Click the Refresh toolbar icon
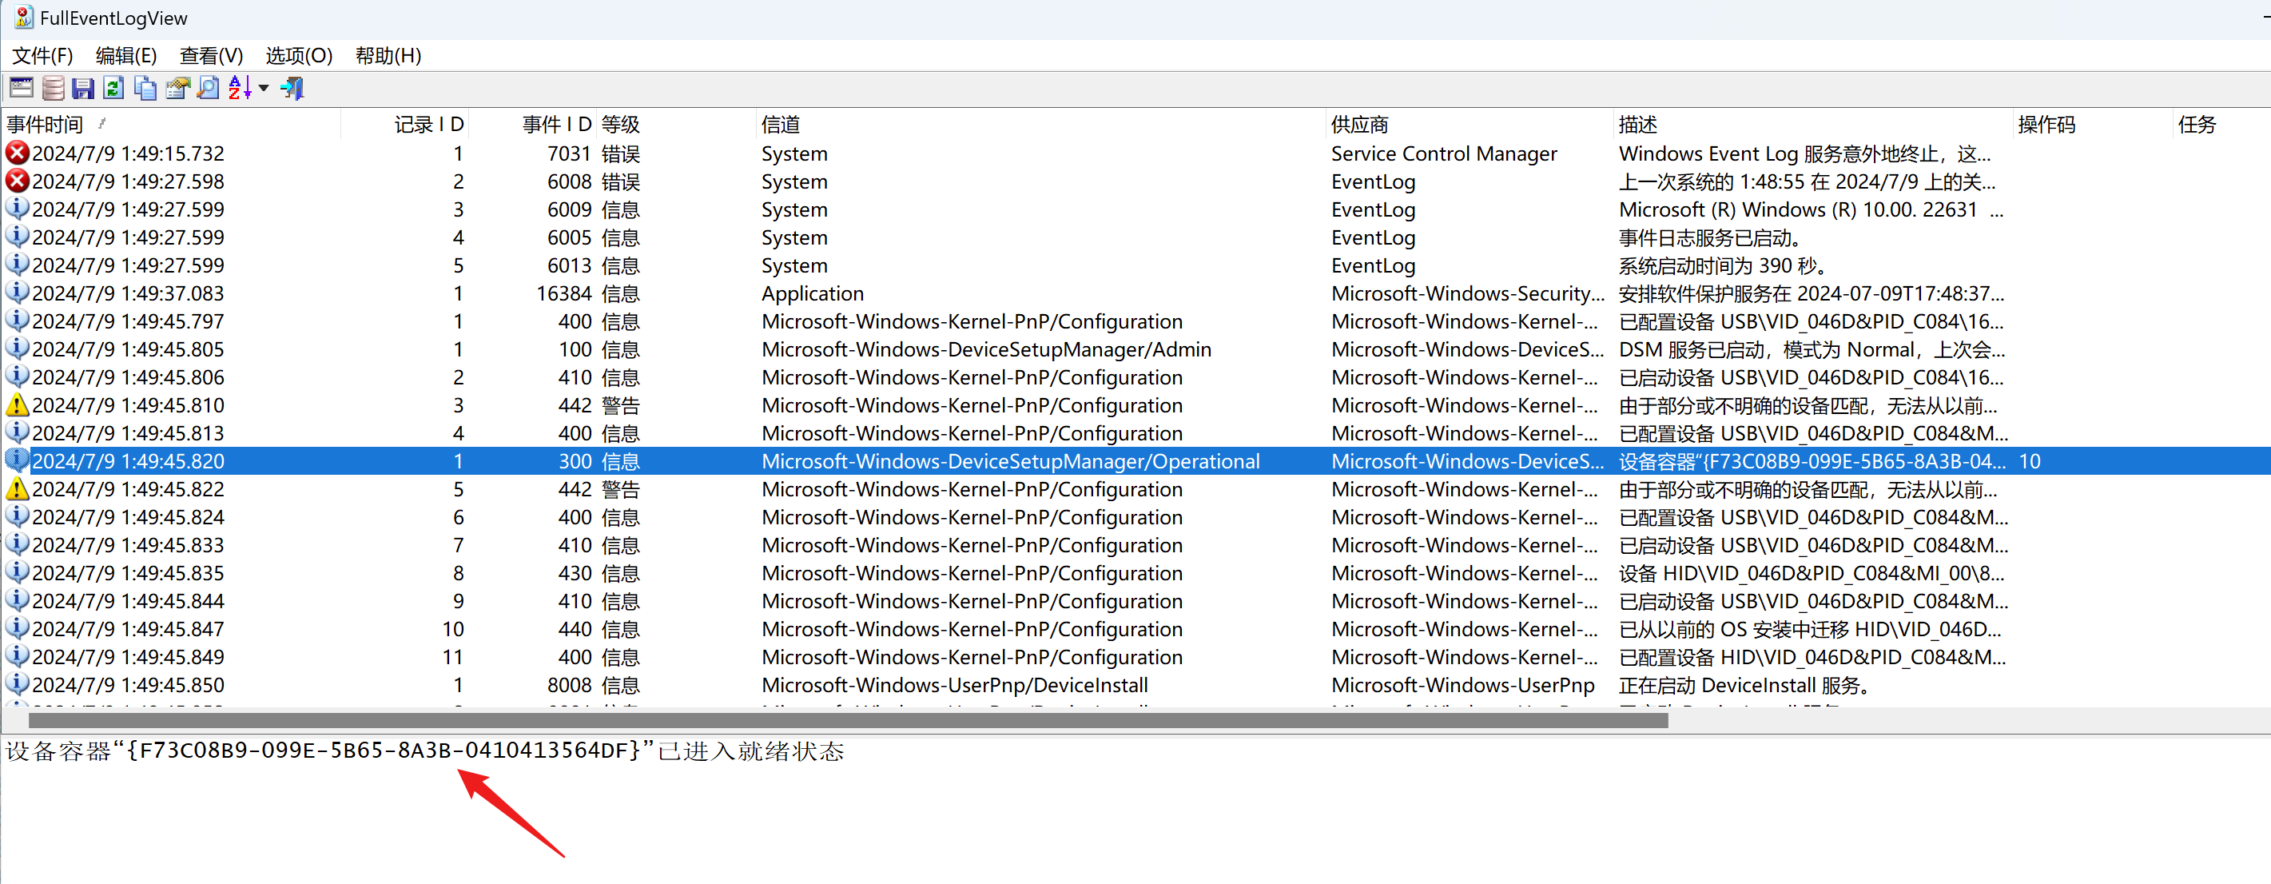The image size is (2271, 884). (113, 87)
